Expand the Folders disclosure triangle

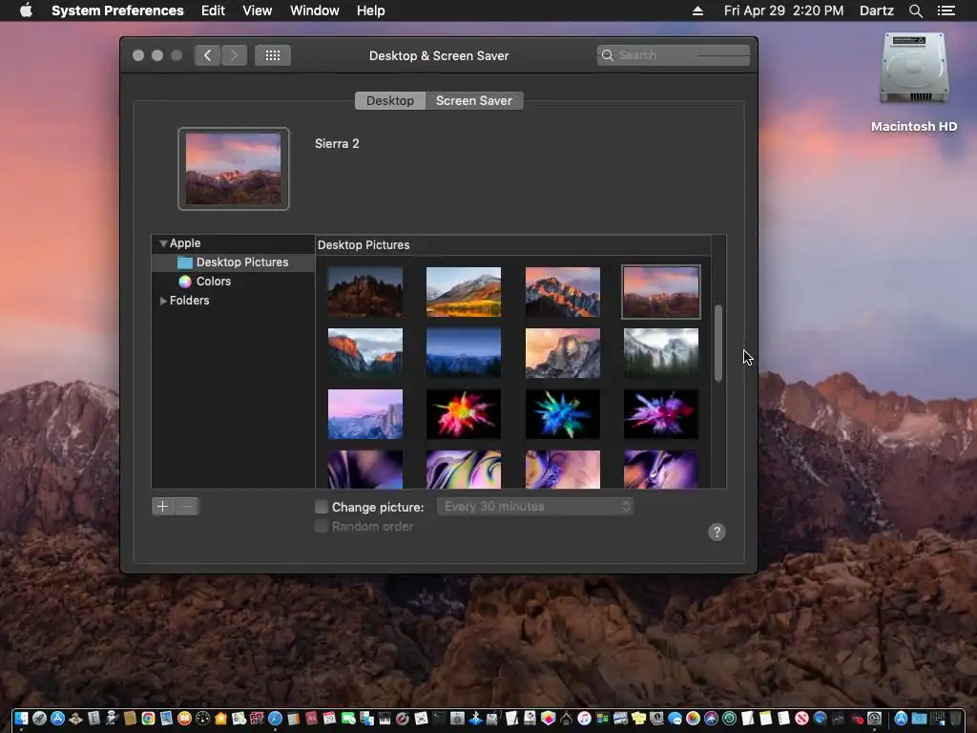(x=163, y=301)
